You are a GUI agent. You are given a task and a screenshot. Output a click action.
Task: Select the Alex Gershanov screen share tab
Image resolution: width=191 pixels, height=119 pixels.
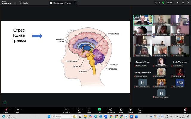point(64,2)
